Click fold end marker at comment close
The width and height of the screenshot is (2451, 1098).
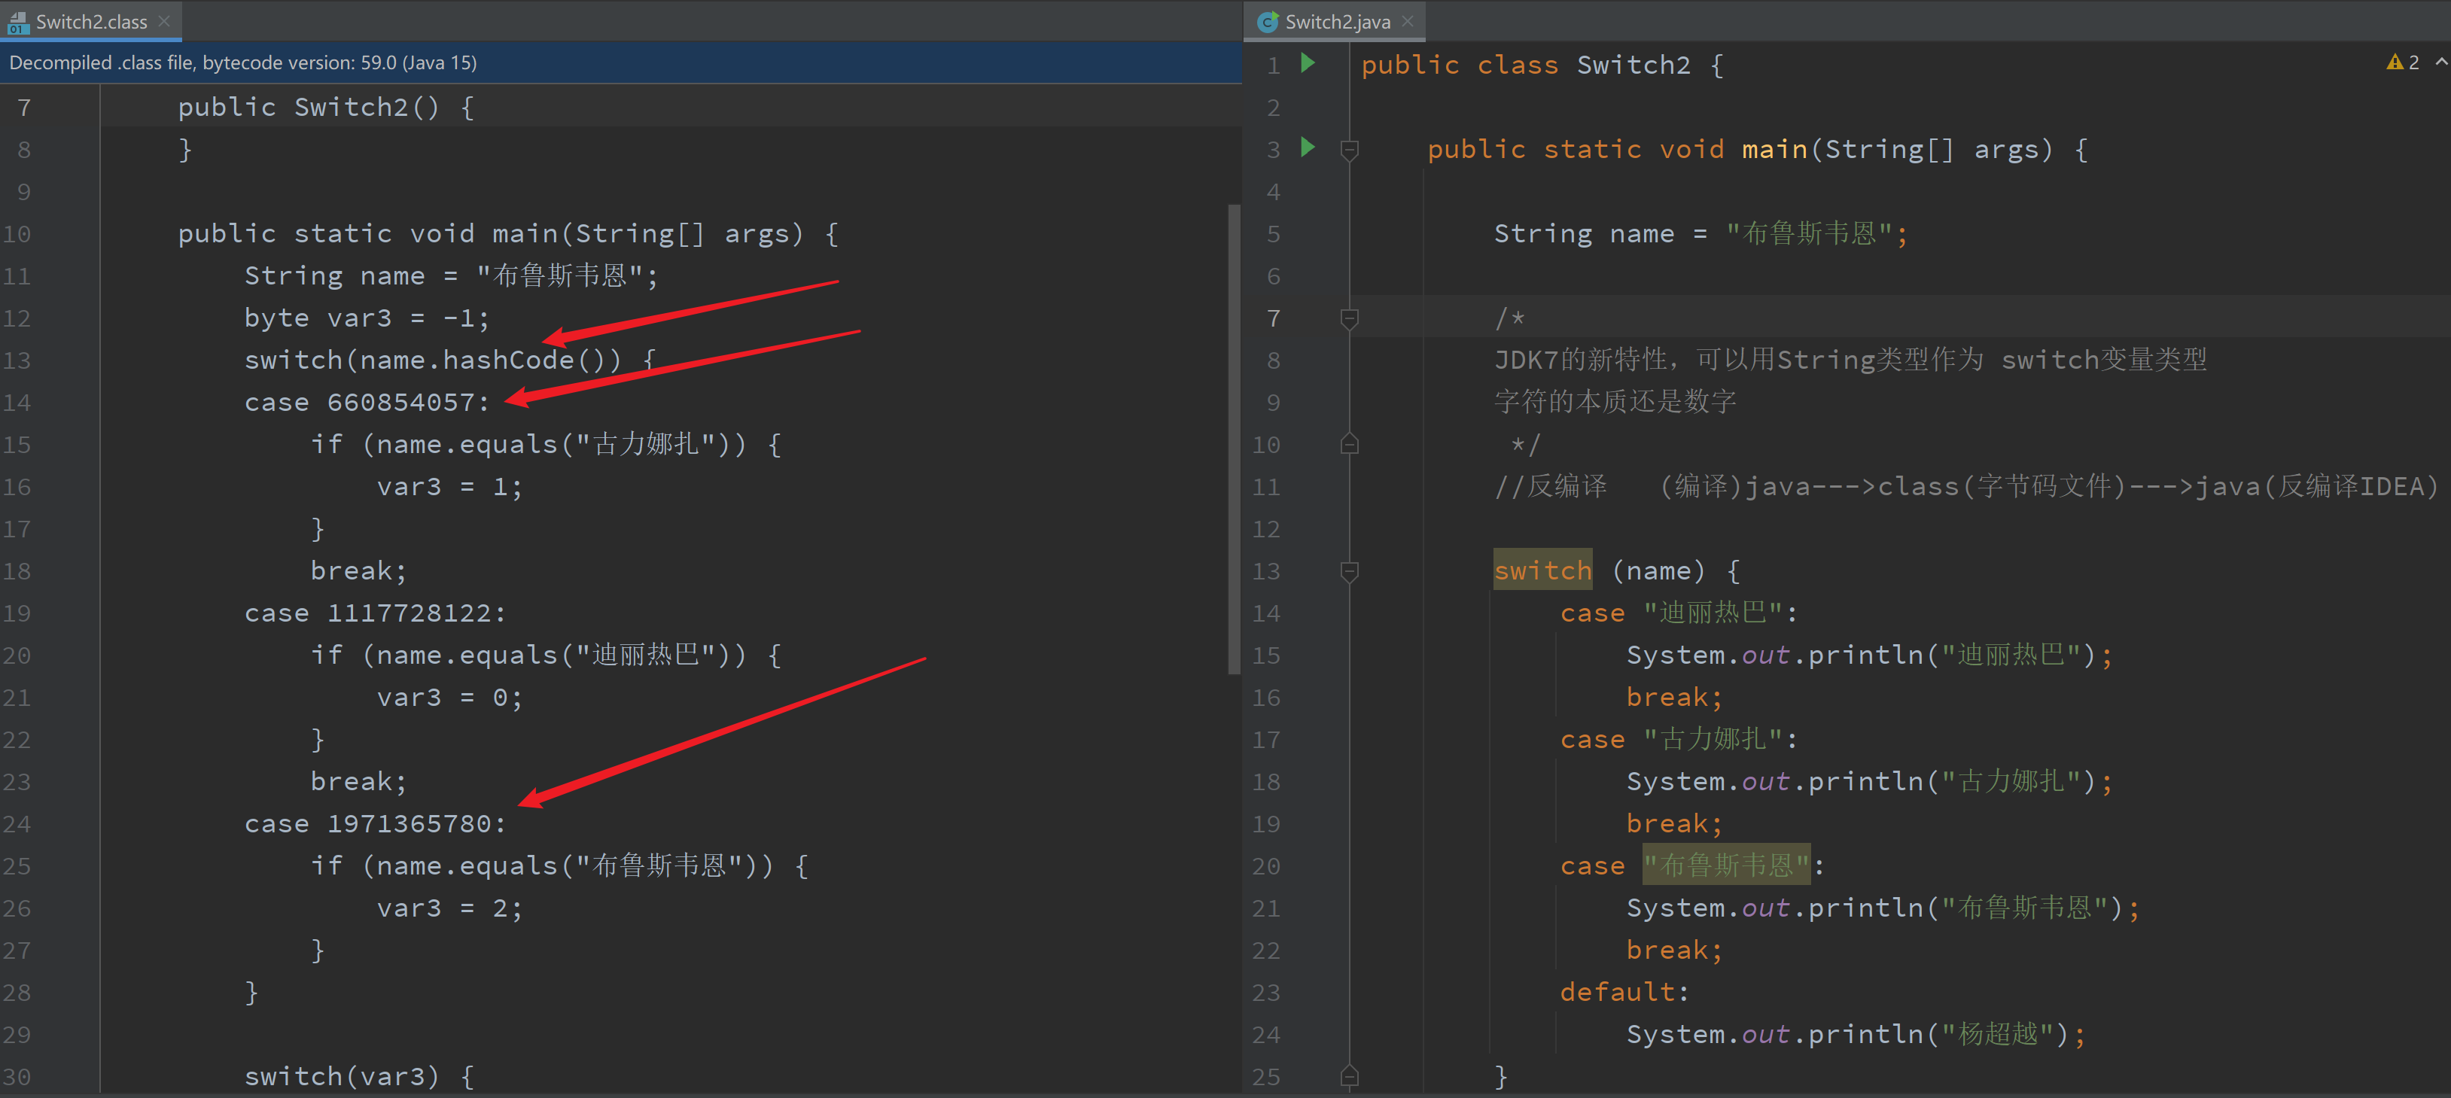[1349, 444]
